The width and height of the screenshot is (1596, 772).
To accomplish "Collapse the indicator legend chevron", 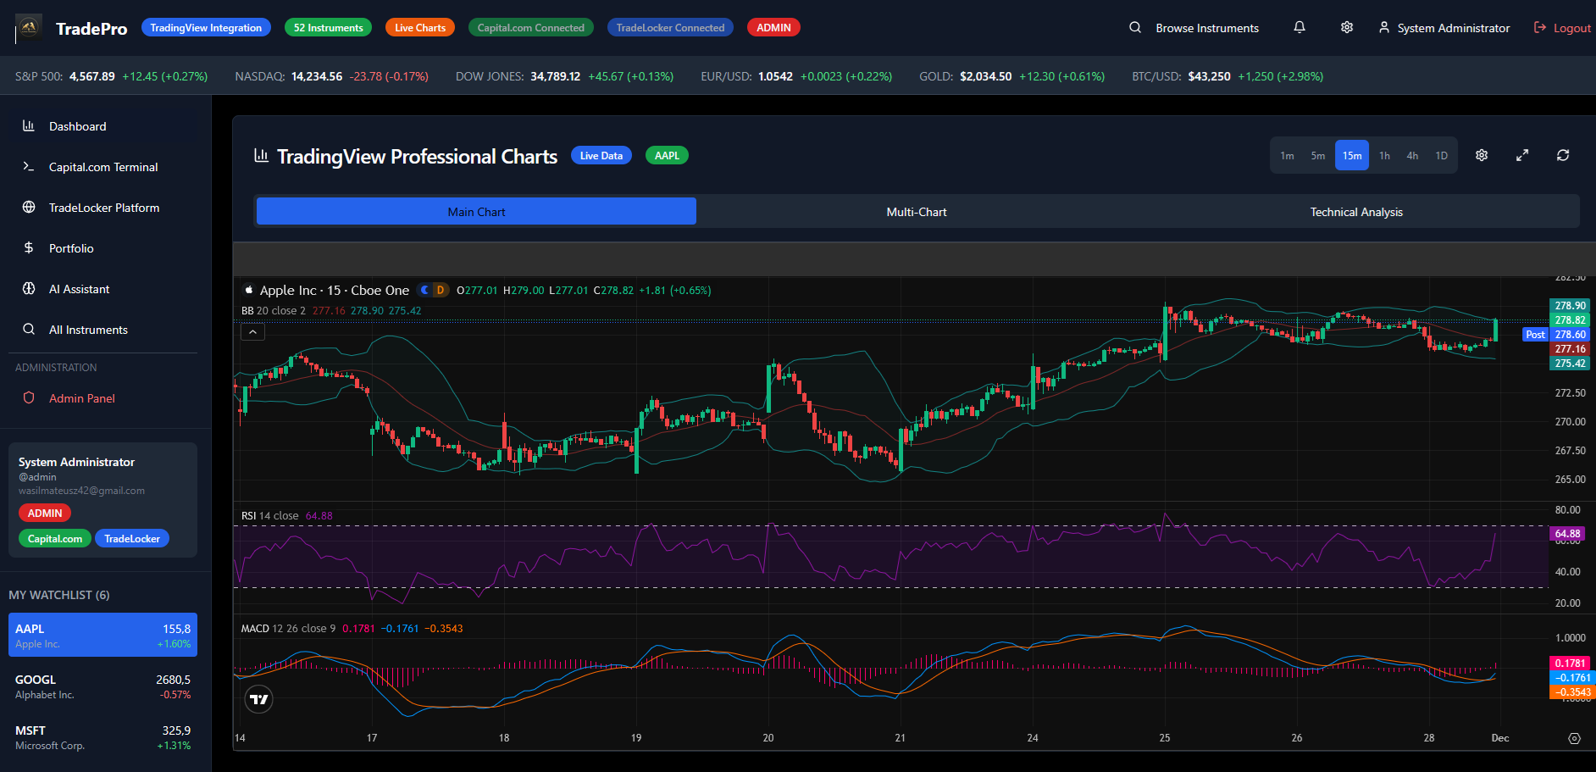I will pos(252,332).
